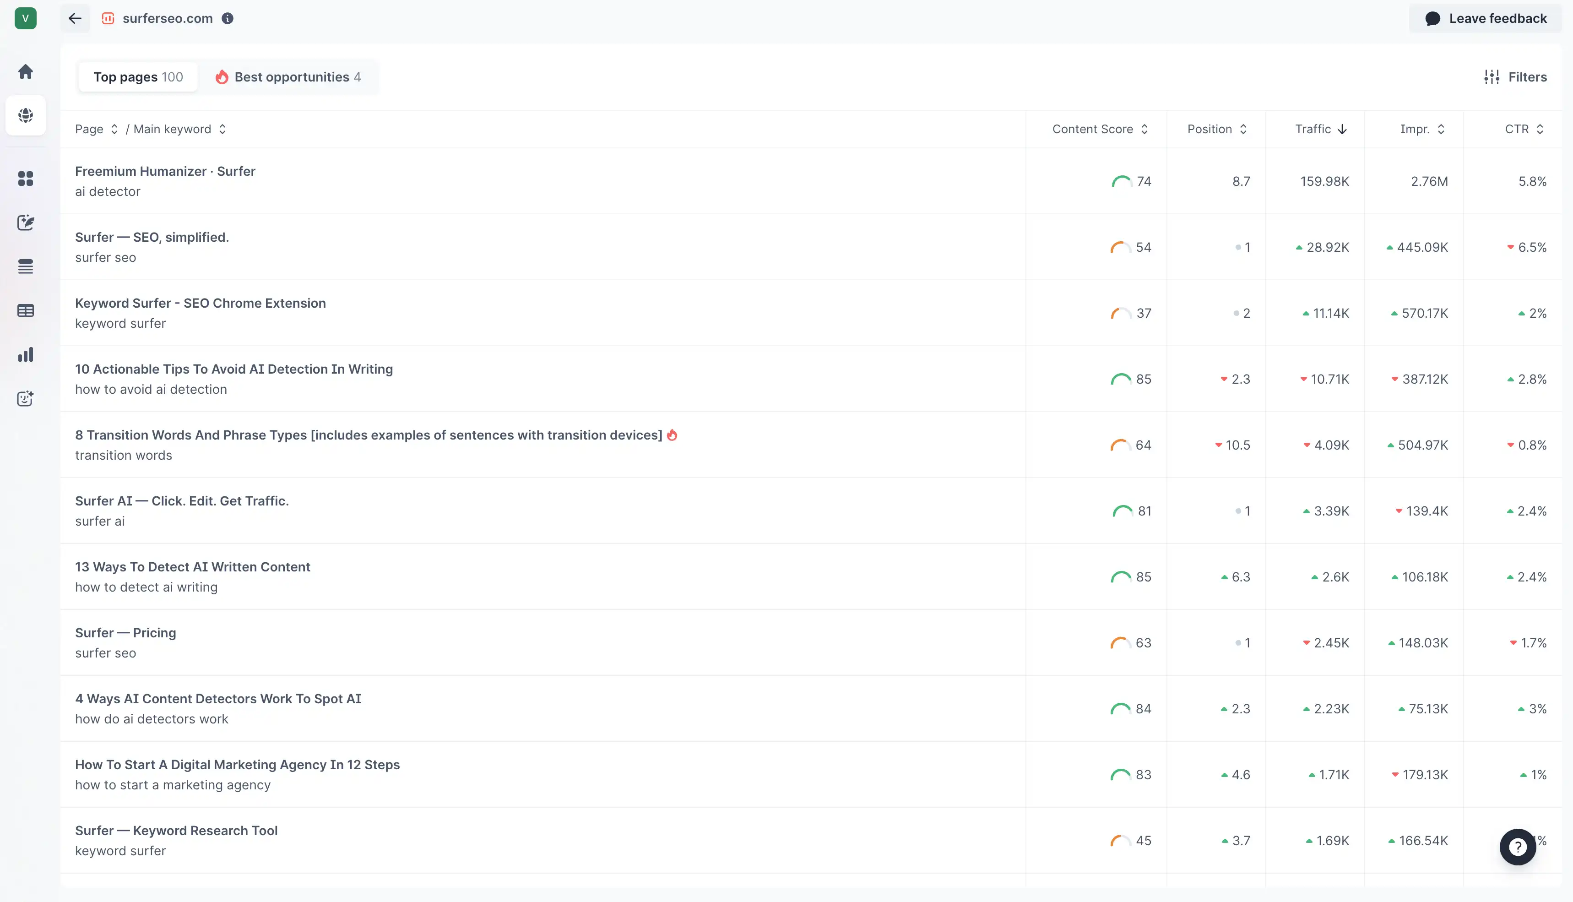The width and height of the screenshot is (1573, 902).
Task: Click the Traffic descending sort arrow
Action: [1342, 129]
